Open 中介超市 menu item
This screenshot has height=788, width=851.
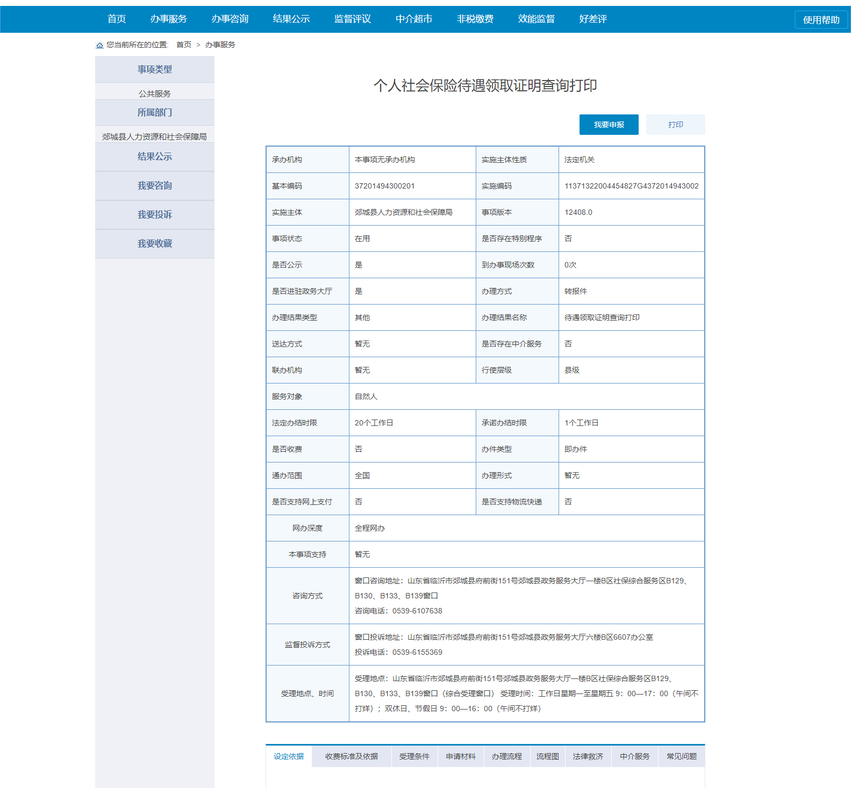[414, 19]
